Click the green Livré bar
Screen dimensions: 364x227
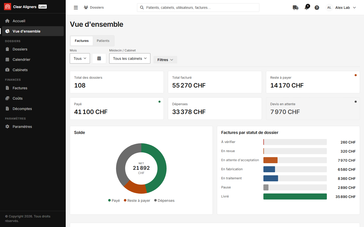[295, 196]
